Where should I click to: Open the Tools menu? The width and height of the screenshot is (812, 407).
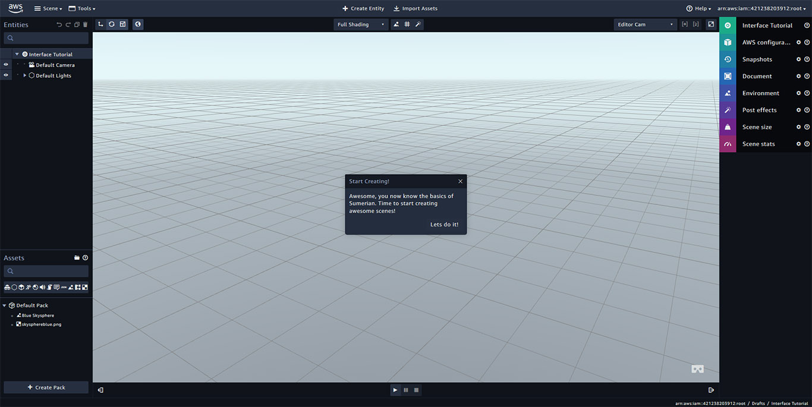pyautogui.click(x=82, y=8)
